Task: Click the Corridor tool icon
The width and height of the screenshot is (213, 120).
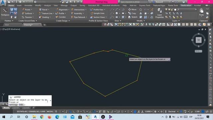Action: pyautogui.click(x=57, y=17)
